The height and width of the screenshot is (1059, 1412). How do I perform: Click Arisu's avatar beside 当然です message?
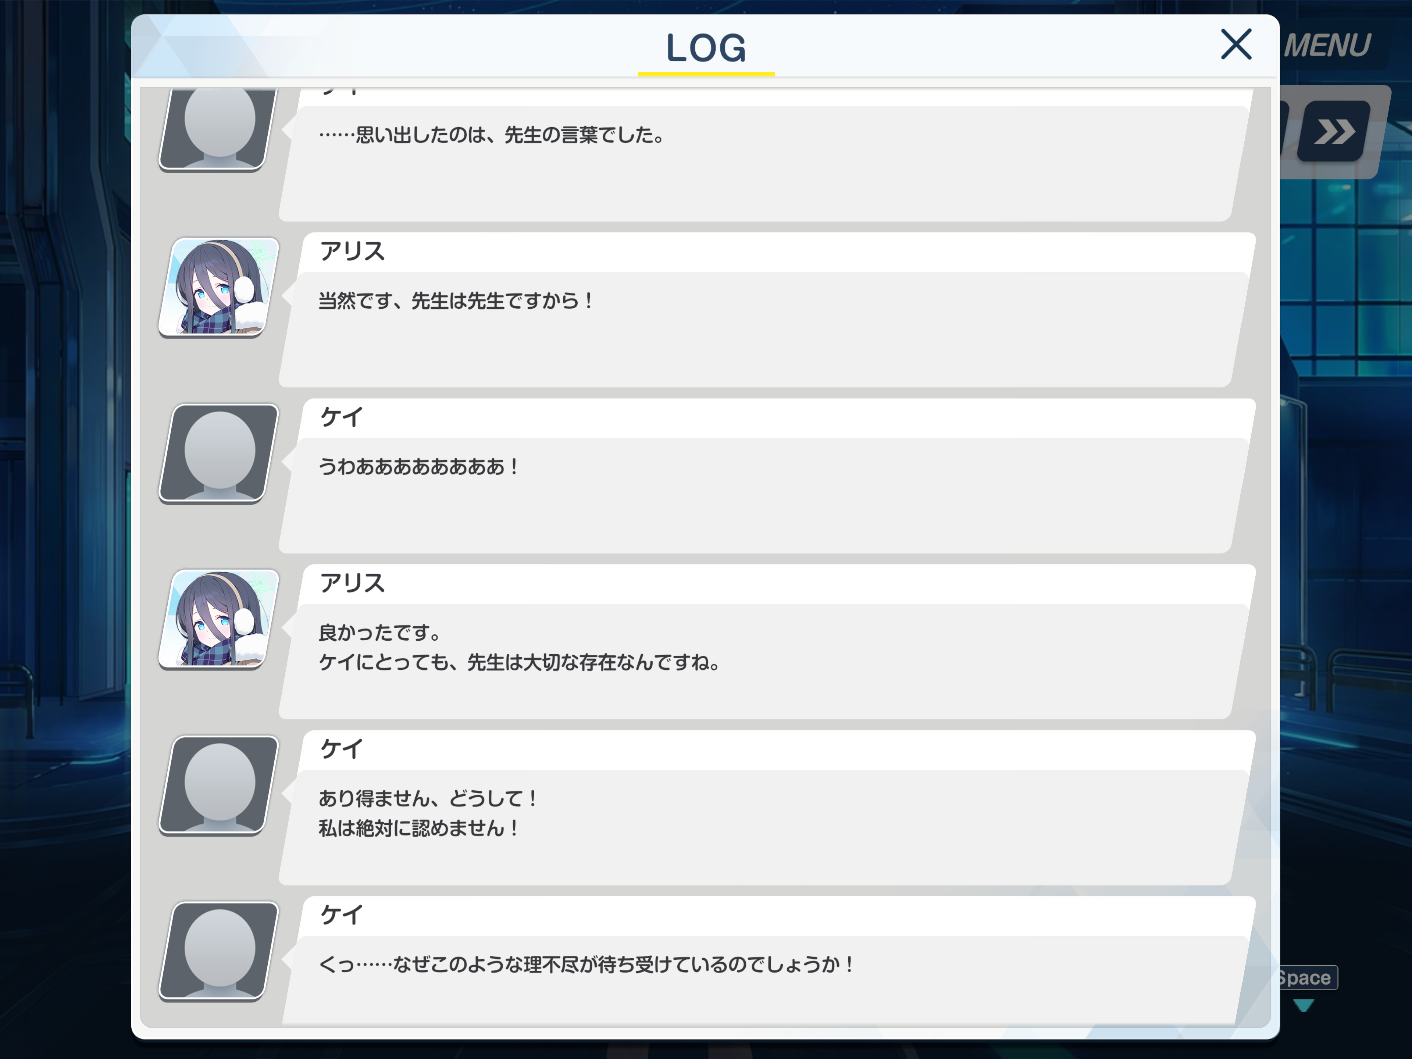click(x=219, y=287)
